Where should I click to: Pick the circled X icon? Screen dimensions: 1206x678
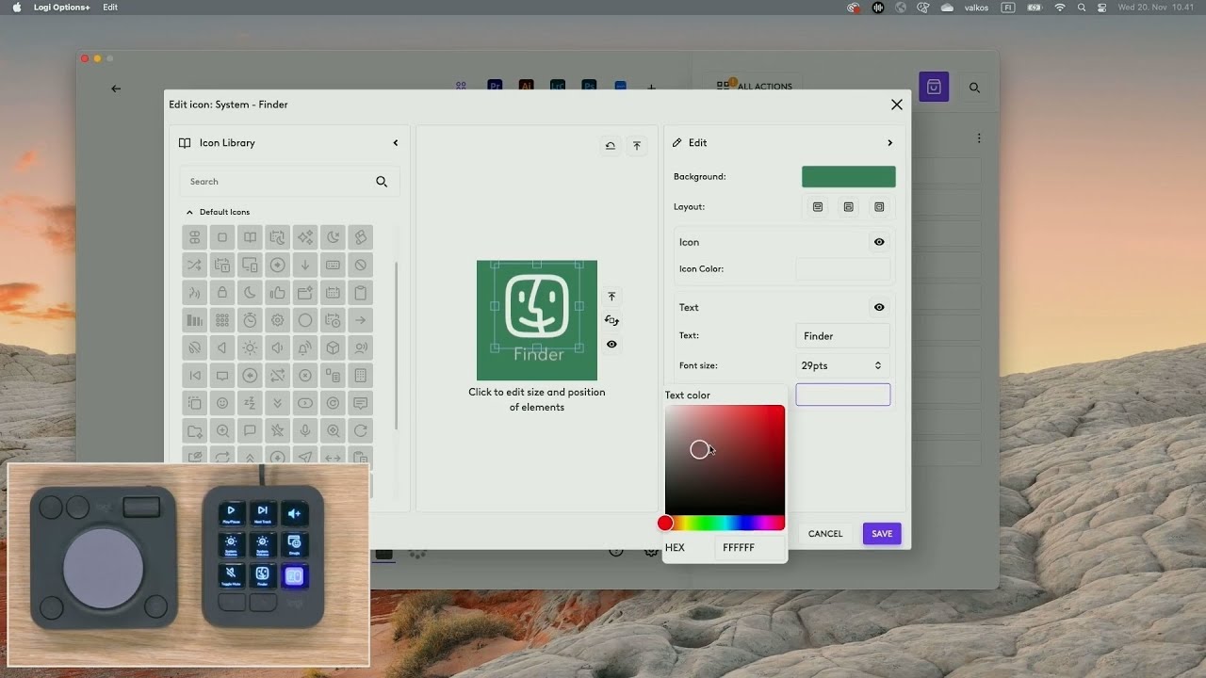point(305,376)
